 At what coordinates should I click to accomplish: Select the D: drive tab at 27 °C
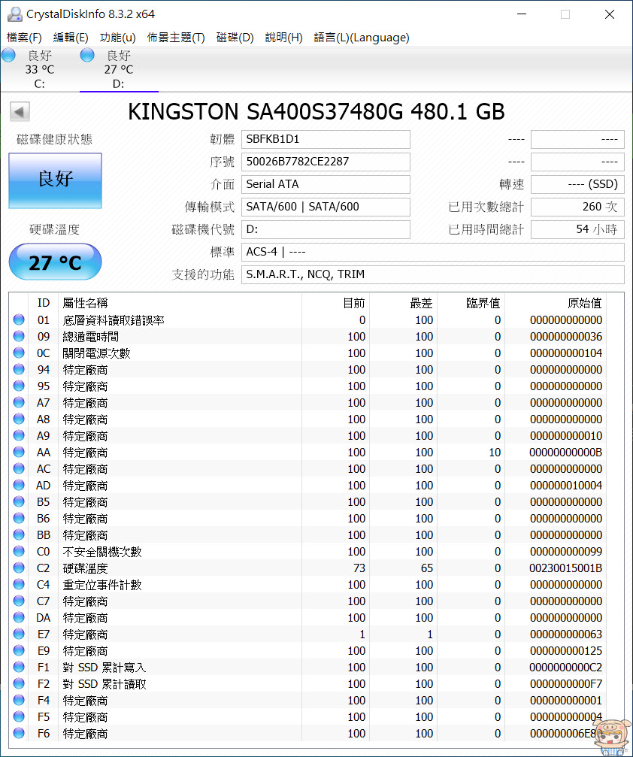(x=119, y=69)
